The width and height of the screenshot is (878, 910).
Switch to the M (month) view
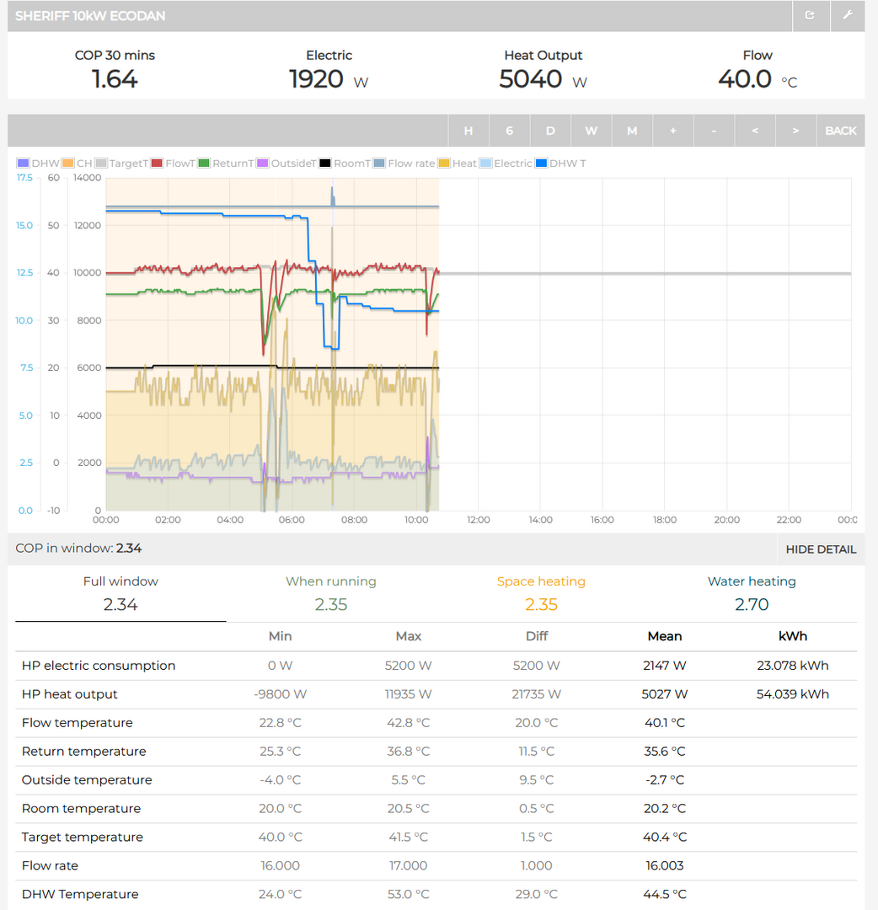click(632, 131)
